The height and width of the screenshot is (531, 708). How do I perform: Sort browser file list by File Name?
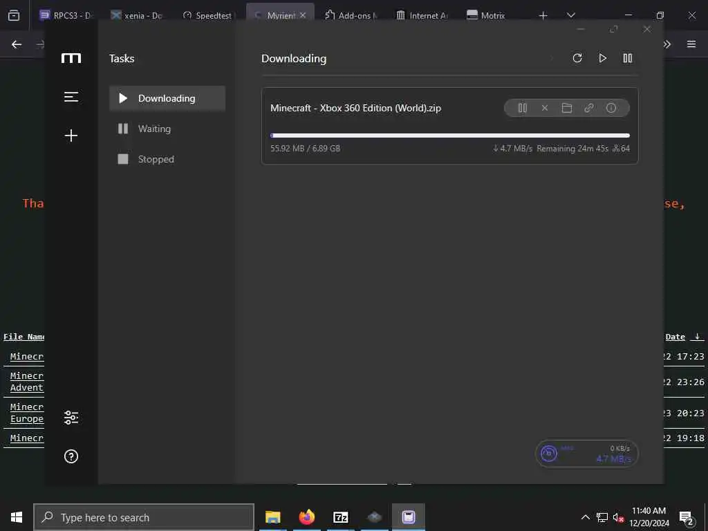click(x=24, y=337)
